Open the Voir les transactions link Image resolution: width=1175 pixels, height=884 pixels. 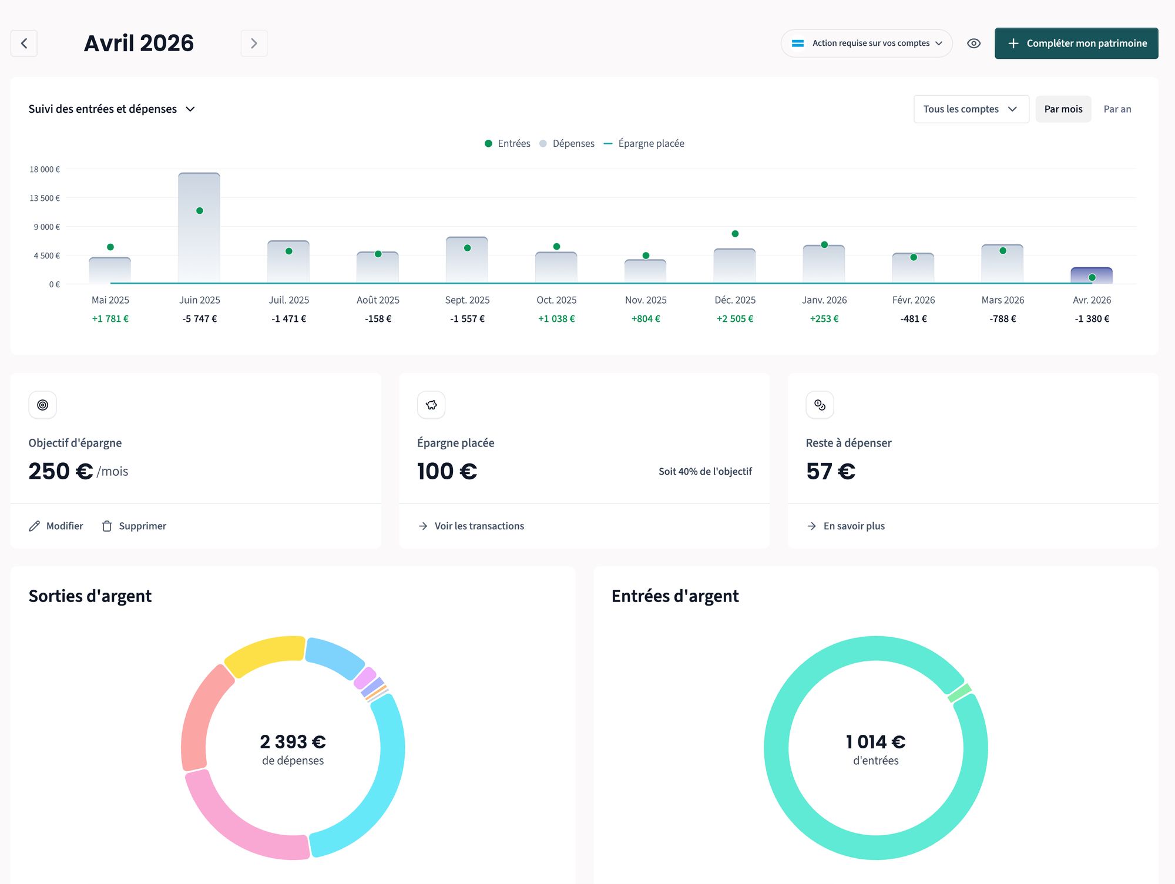click(x=479, y=526)
